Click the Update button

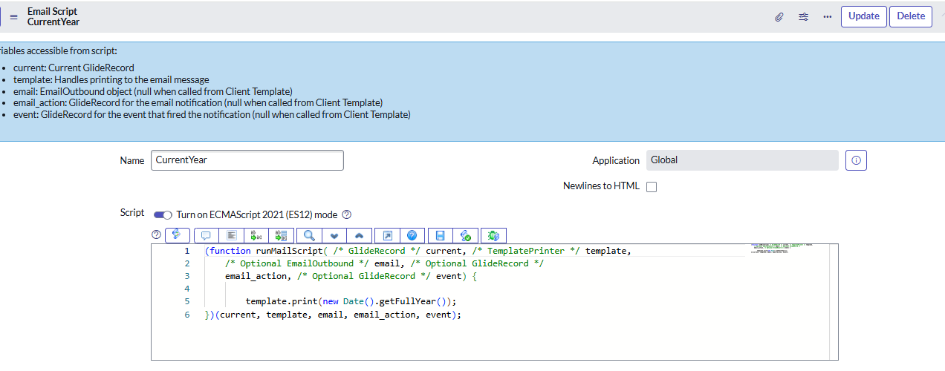click(863, 16)
